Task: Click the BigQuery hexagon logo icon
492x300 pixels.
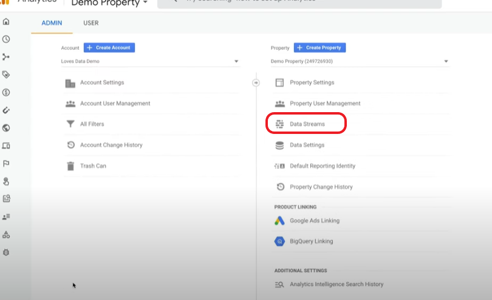Action: (279, 241)
